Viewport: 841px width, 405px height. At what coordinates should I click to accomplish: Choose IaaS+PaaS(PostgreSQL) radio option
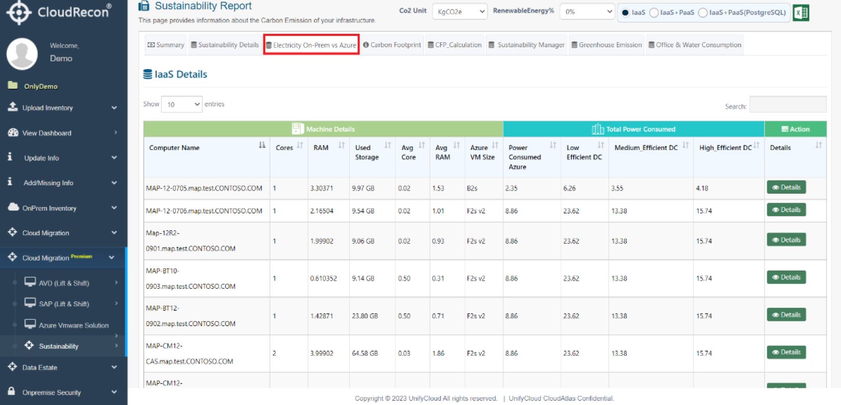pyautogui.click(x=703, y=12)
